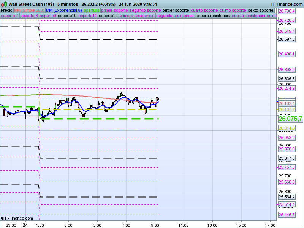Click the 9:00 mark on time axis
The height and width of the screenshot is (228, 304).
pos(155,225)
